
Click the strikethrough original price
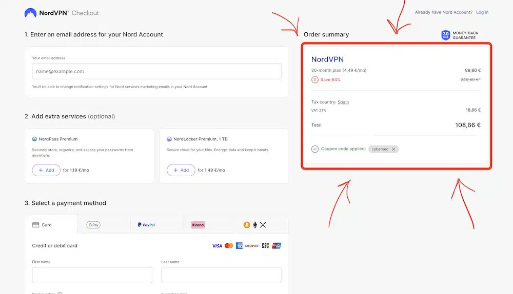(470, 79)
